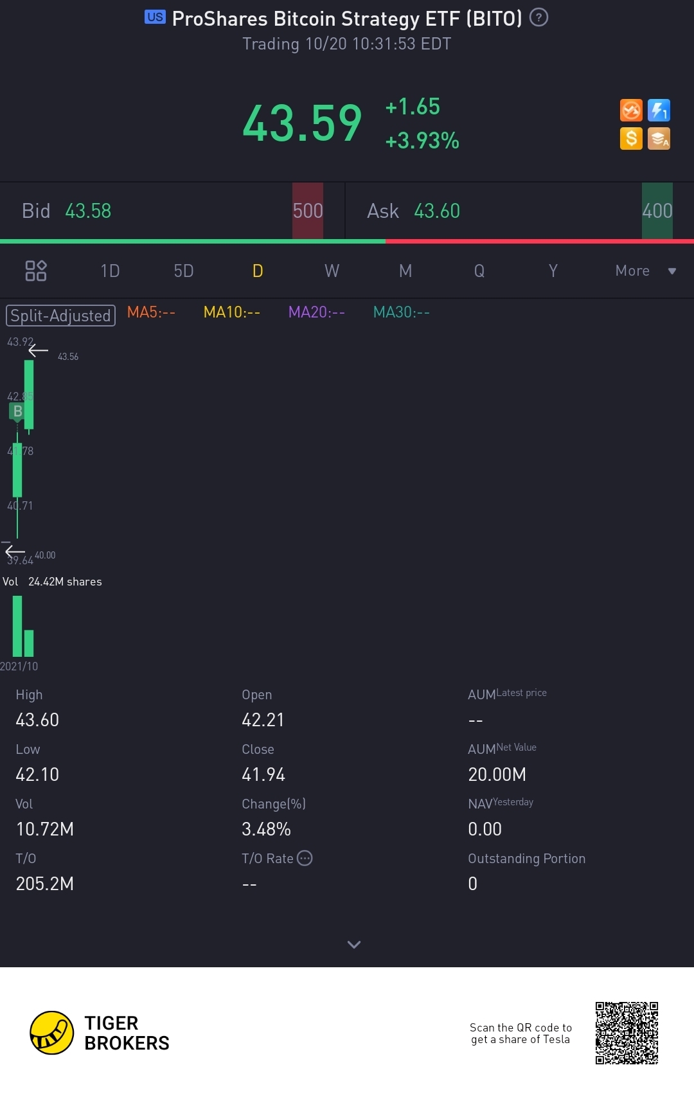Tap the T/O value 205.2M
The width and height of the screenshot is (694, 1099).
[44, 884]
